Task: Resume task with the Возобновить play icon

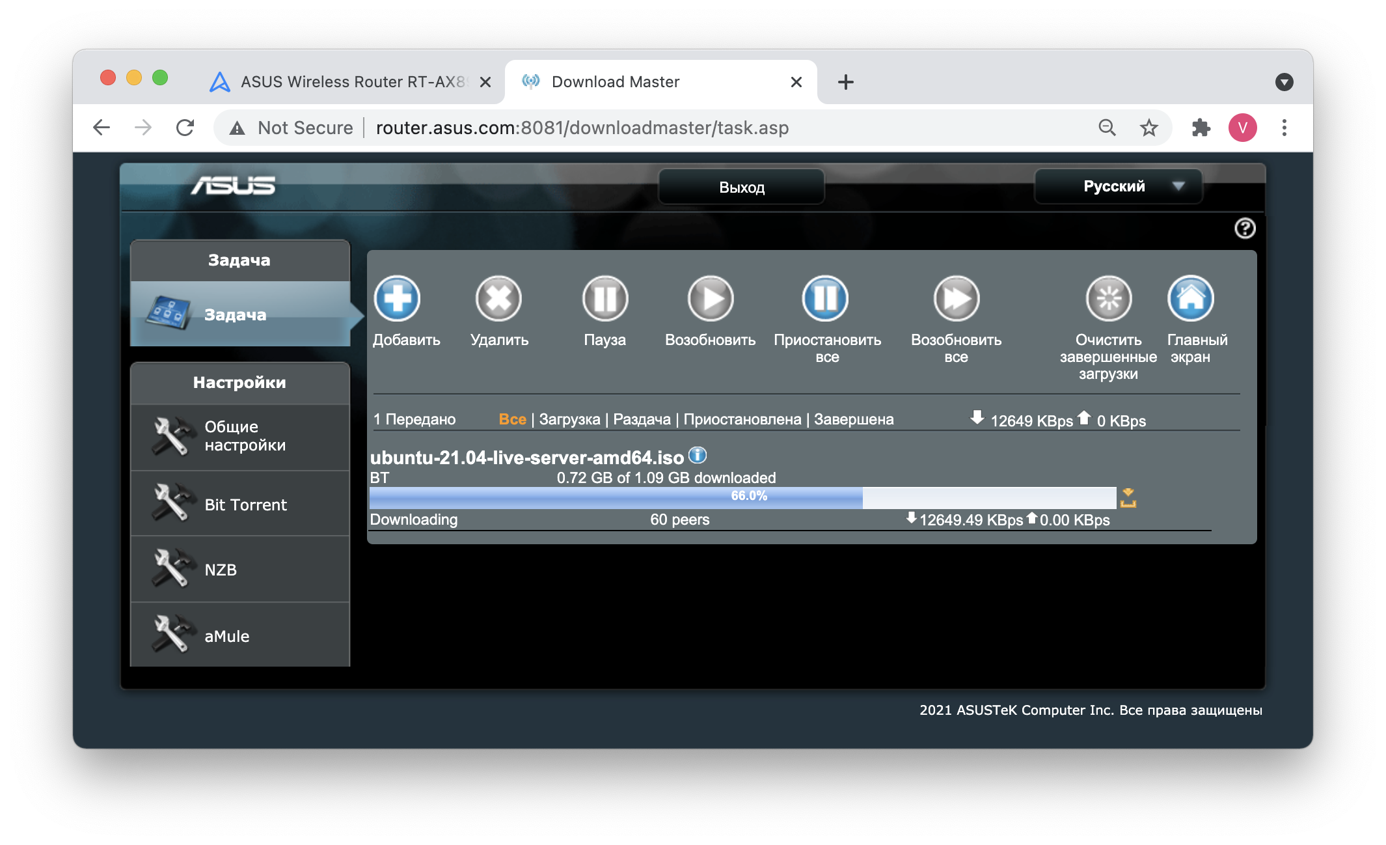Action: click(x=711, y=299)
